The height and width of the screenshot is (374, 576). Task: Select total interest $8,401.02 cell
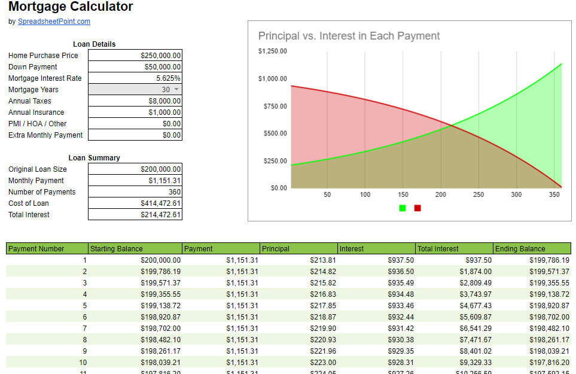click(x=455, y=351)
